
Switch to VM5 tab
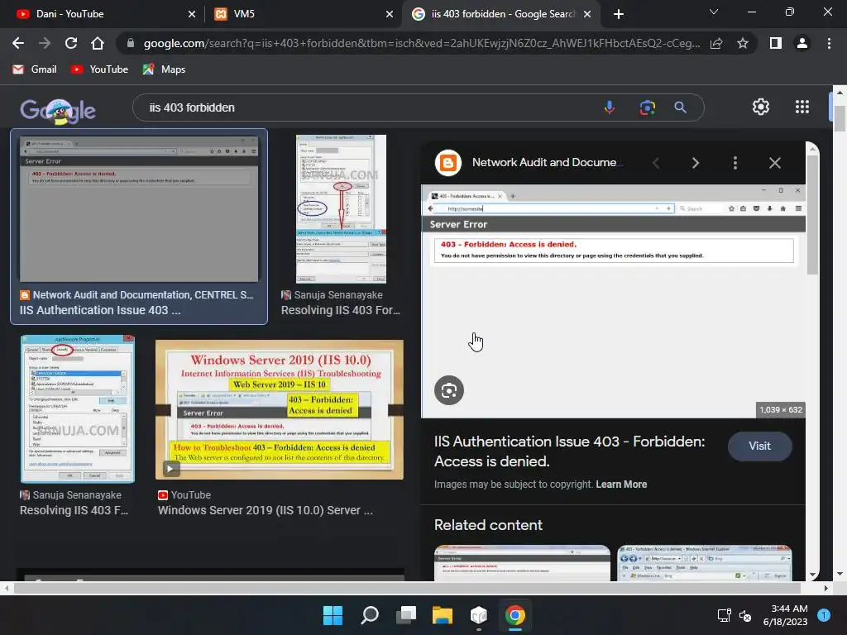303,14
